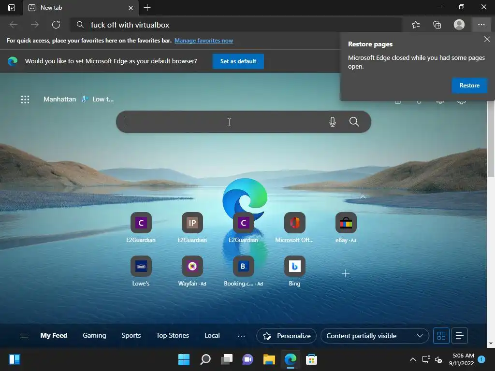Click Set as default button
Image resolution: width=495 pixels, height=371 pixels.
238,61
